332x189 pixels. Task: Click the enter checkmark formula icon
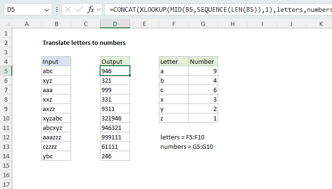(79, 9)
